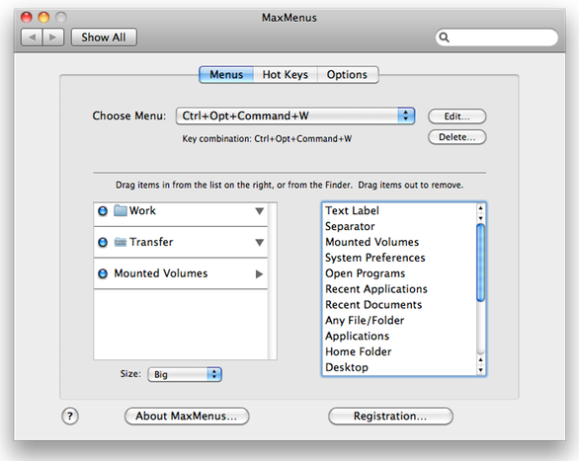Select Desktop in the items list

347,367
